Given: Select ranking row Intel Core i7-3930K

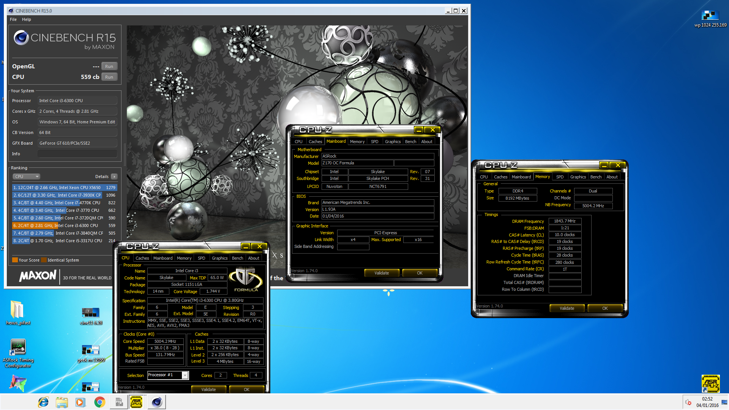Looking at the screenshot, I should (65, 195).
